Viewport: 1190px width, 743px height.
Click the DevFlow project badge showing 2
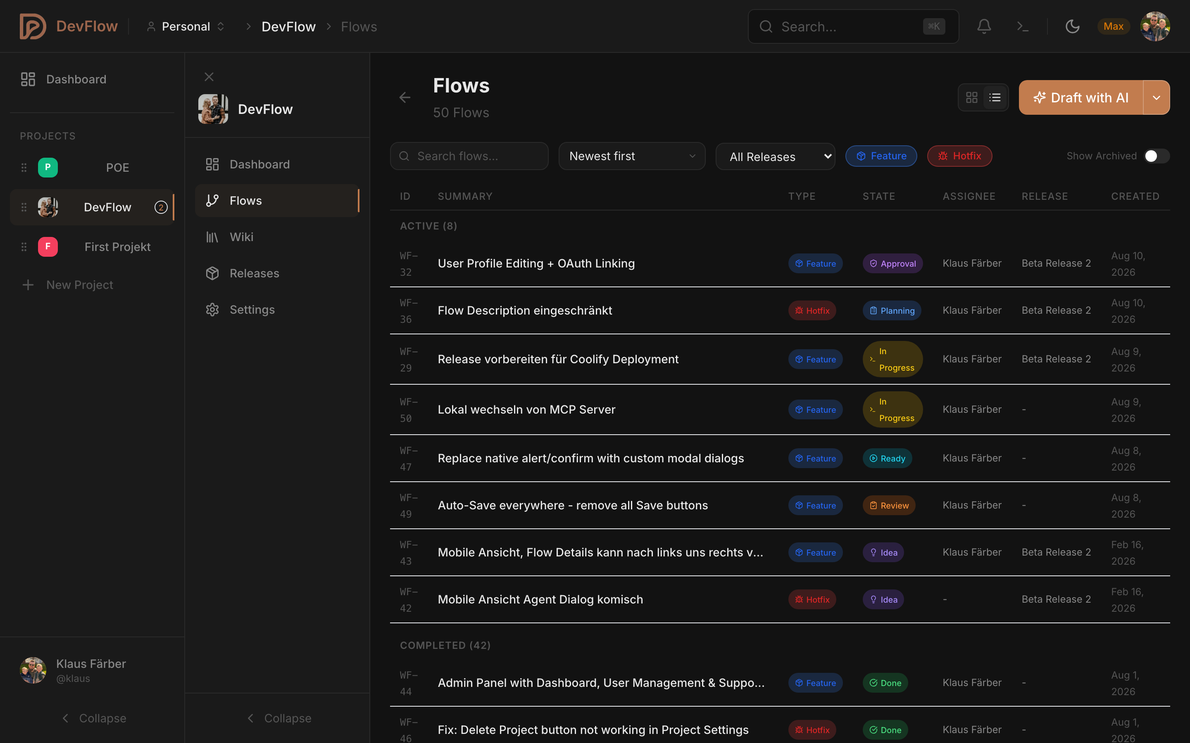tap(161, 207)
